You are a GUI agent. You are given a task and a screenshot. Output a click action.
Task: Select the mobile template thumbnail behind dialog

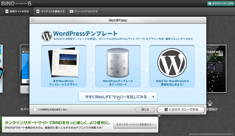point(25,69)
